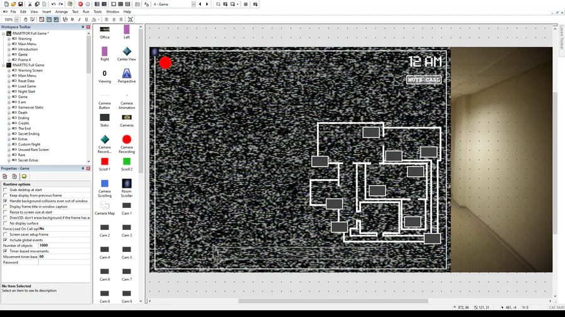
Task: Enable No display surface option
Action: tap(5, 223)
